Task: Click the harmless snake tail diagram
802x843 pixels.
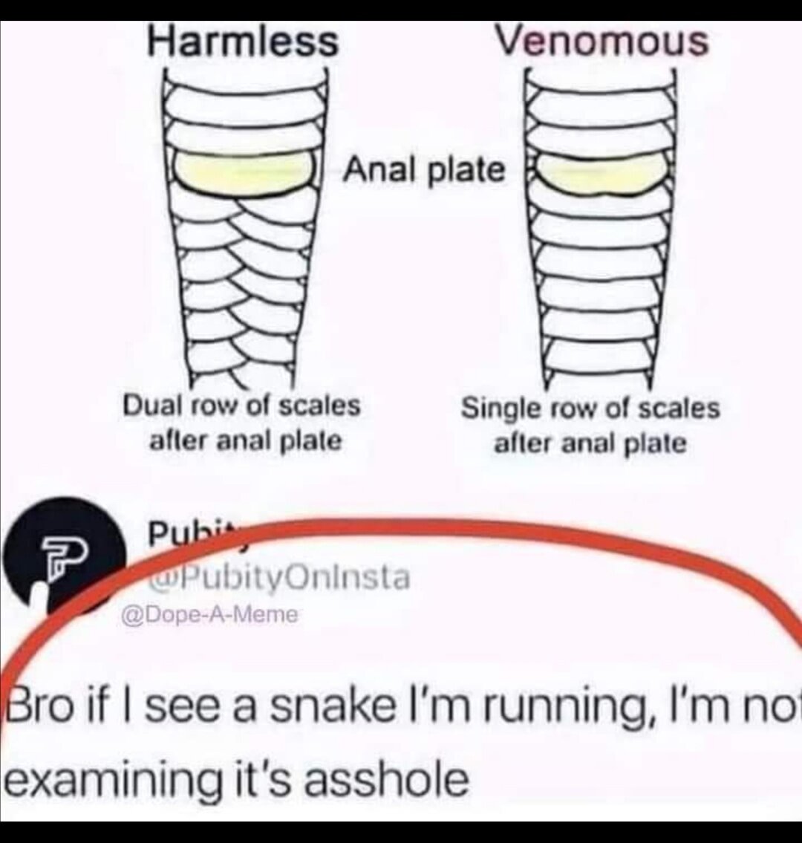Action: click(x=246, y=227)
